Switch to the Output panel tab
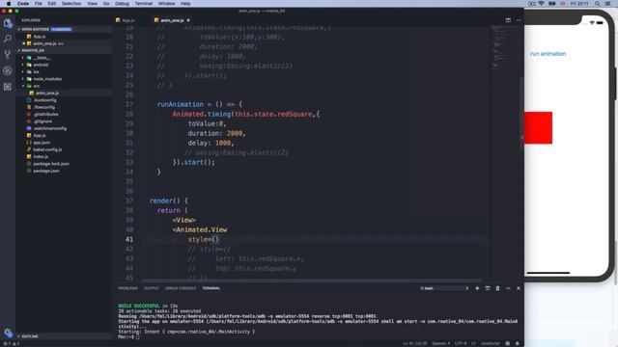The image size is (618, 347). (x=151, y=288)
